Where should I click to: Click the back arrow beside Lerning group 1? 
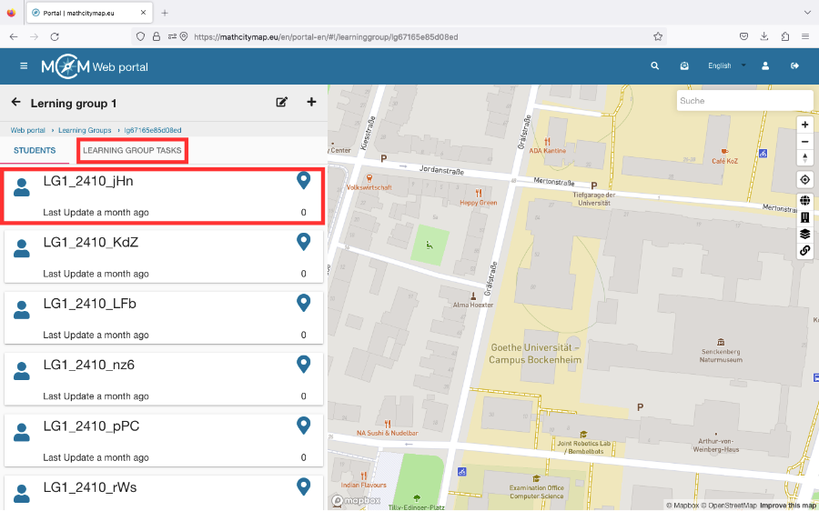(15, 103)
